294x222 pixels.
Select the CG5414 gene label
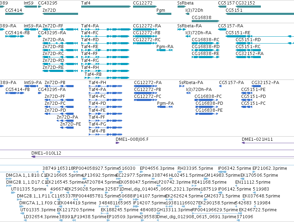click(13, 10)
